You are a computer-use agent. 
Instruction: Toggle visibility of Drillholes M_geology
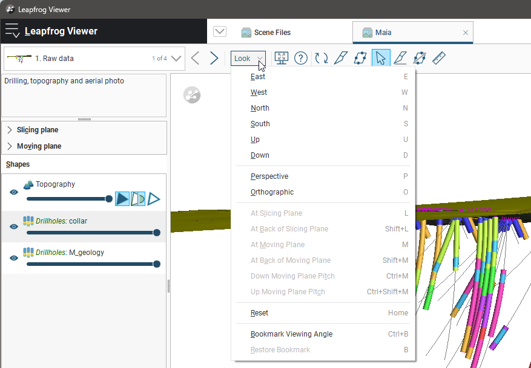pos(14,258)
